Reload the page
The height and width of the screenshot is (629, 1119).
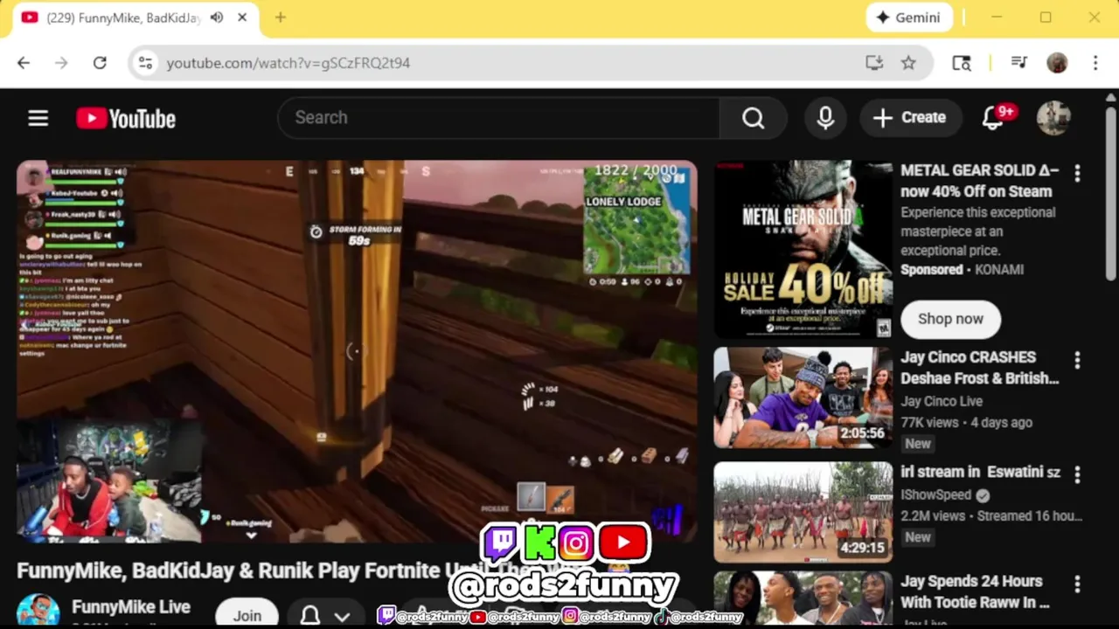coord(100,63)
